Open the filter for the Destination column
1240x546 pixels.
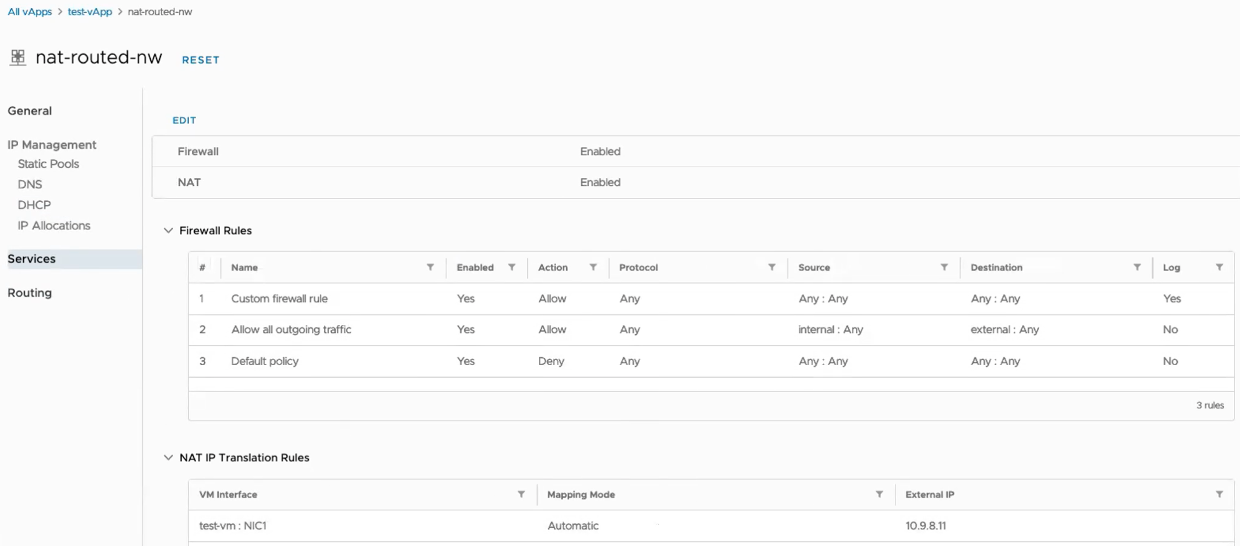pyautogui.click(x=1137, y=267)
